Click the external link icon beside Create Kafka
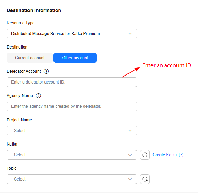The width and height of the screenshot is (198, 193). tap(181, 155)
